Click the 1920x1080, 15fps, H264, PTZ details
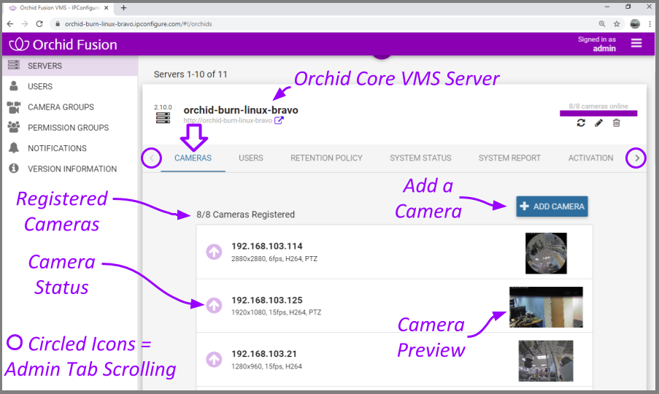This screenshot has width=659, height=394. 276,312
